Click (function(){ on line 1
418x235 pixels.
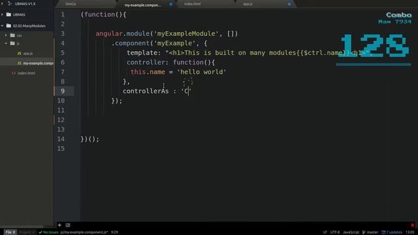tap(103, 14)
